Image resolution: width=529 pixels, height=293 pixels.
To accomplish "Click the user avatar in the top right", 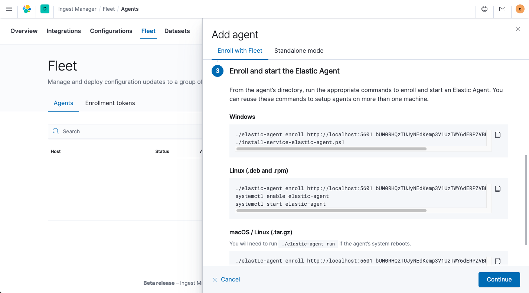I will pos(520,9).
